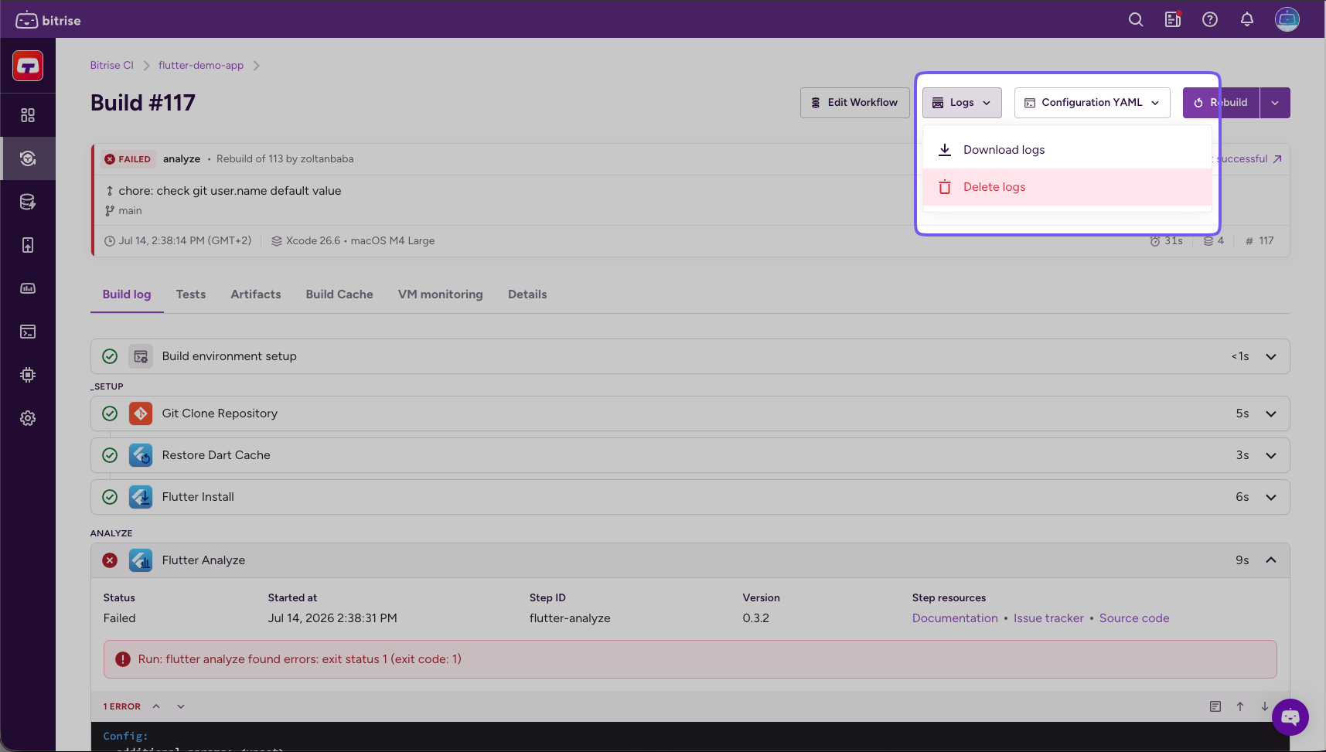This screenshot has height=752, width=1326.
Task: Switch to the Artifacts tab
Action: [256, 294]
